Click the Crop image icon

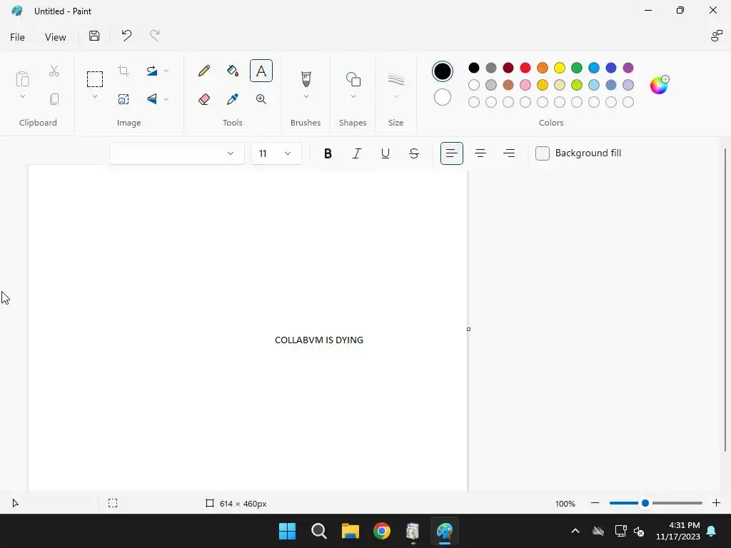(x=123, y=71)
